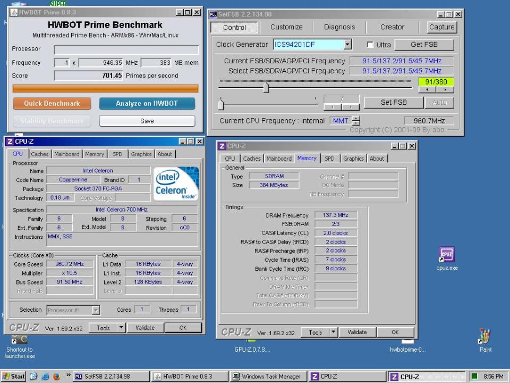510x383 pixels.
Task: Open the Processor #1 selection dropdown
Action: point(96,310)
